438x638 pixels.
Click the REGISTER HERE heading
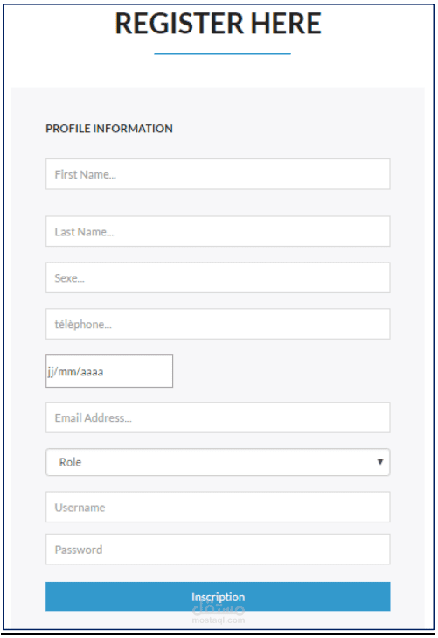coord(219,24)
